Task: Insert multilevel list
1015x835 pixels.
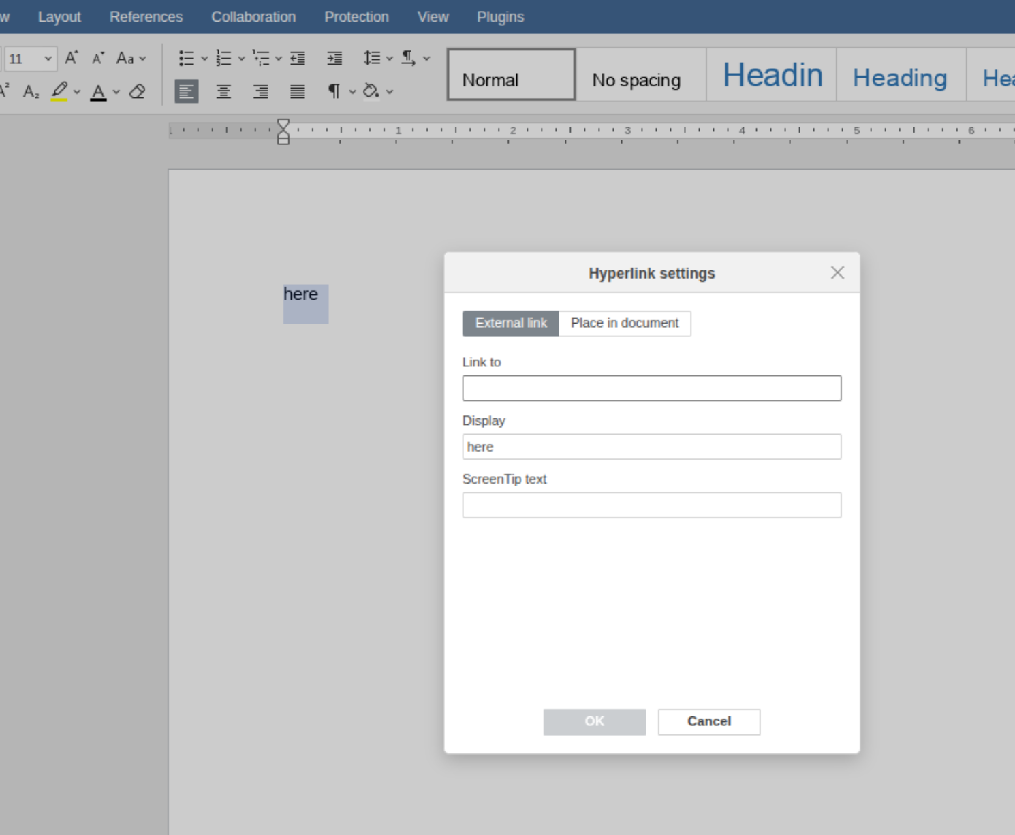Action: point(261,58)
